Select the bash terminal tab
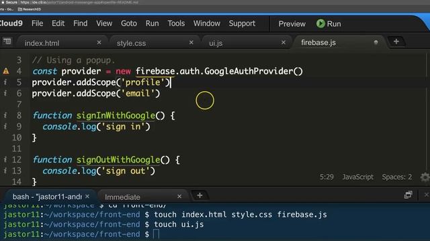430x241 pixels. [x=47, y=197]
